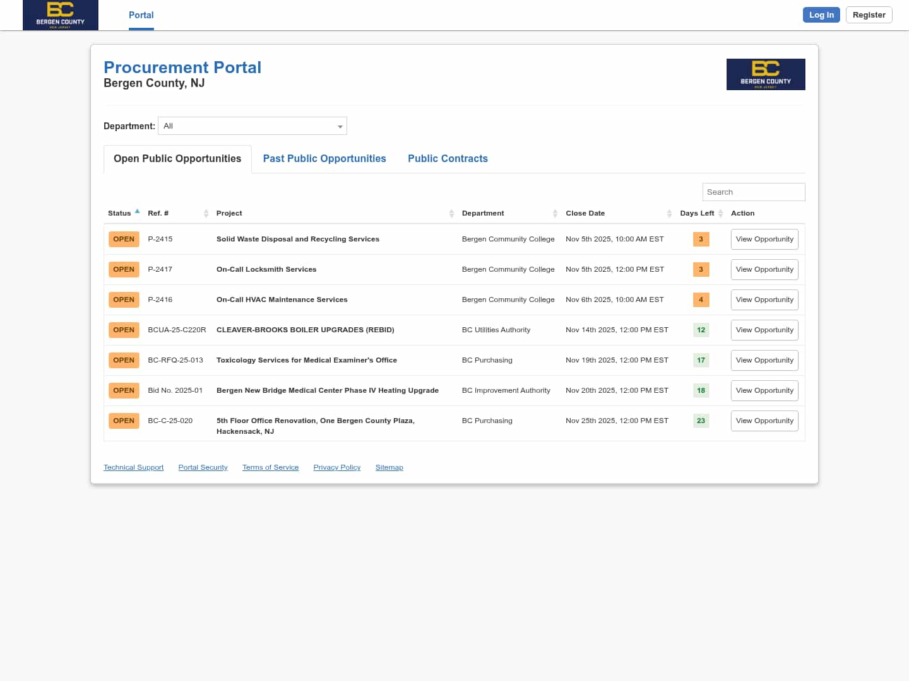Sort by Department column arrows
The width and height of the screenshot is (909, 681).
(x=555, y=214)
